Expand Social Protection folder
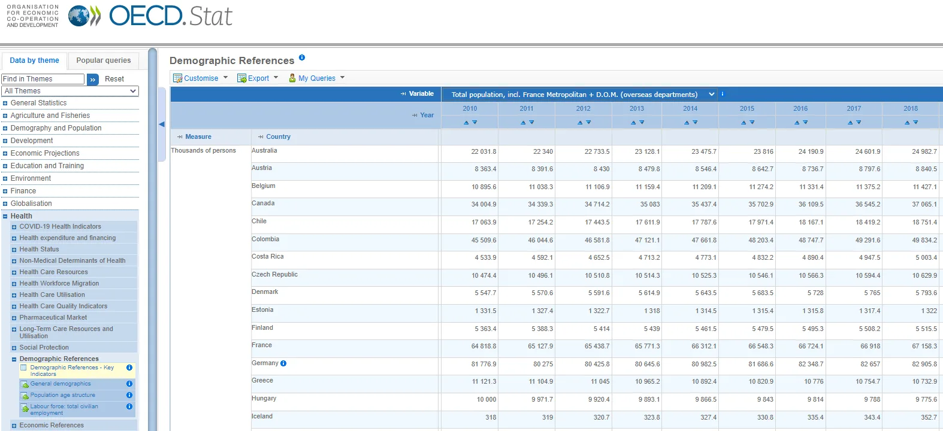This screenshot has height=431, width=943. 14,348
